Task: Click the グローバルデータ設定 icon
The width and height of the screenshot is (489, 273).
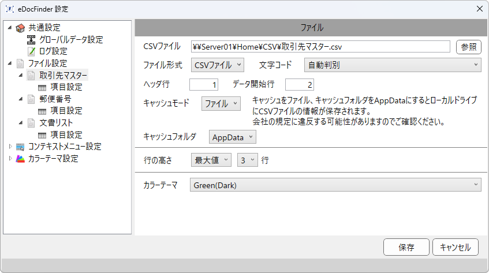Action: pyautogui.click(x=31, y=40)
